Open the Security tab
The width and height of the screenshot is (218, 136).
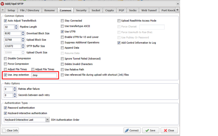point(81,10)
